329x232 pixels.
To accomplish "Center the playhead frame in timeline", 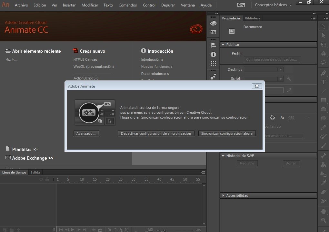I will 94,230.
